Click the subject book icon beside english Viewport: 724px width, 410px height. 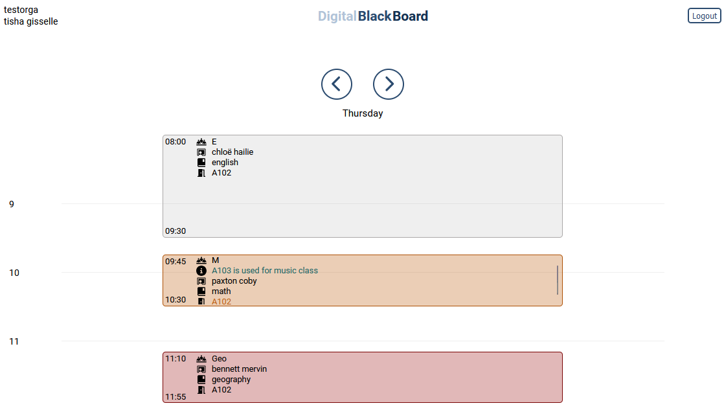pos(201,162)
